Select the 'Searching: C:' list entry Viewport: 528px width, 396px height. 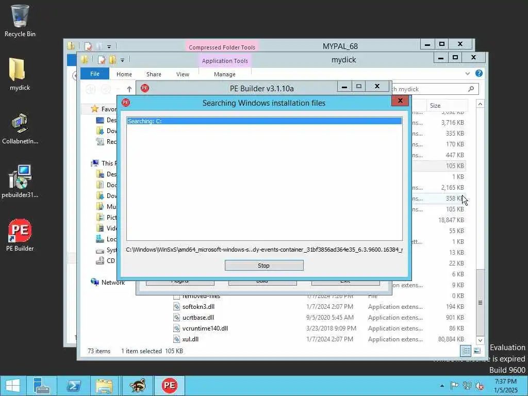[265, 121]
